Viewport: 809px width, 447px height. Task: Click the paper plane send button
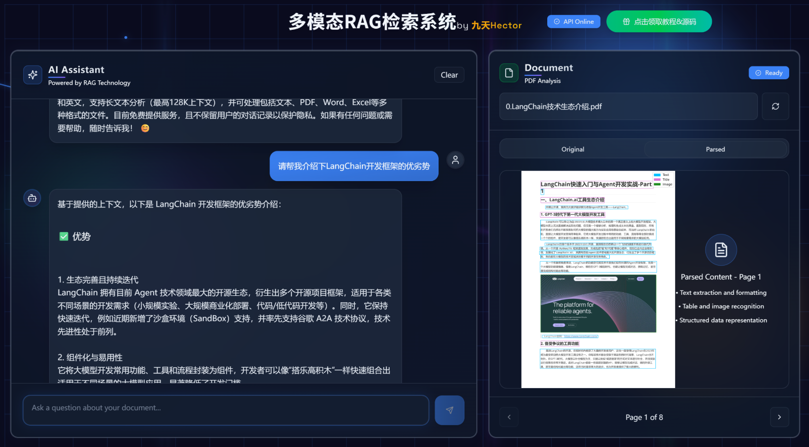450,410
